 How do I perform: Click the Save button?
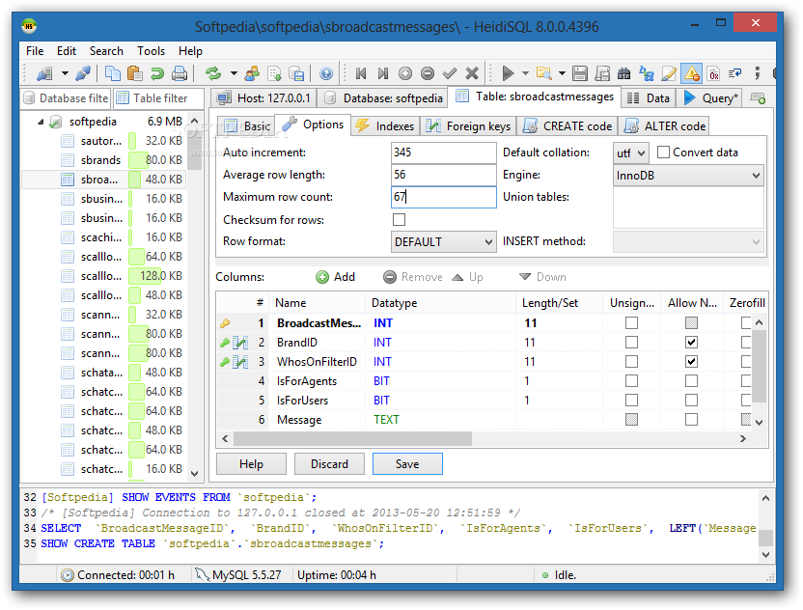407,464
